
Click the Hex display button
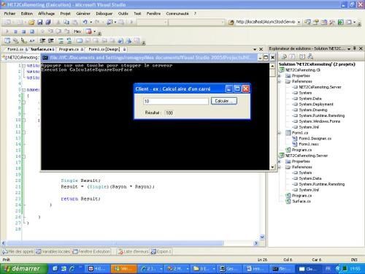point(77,31)
